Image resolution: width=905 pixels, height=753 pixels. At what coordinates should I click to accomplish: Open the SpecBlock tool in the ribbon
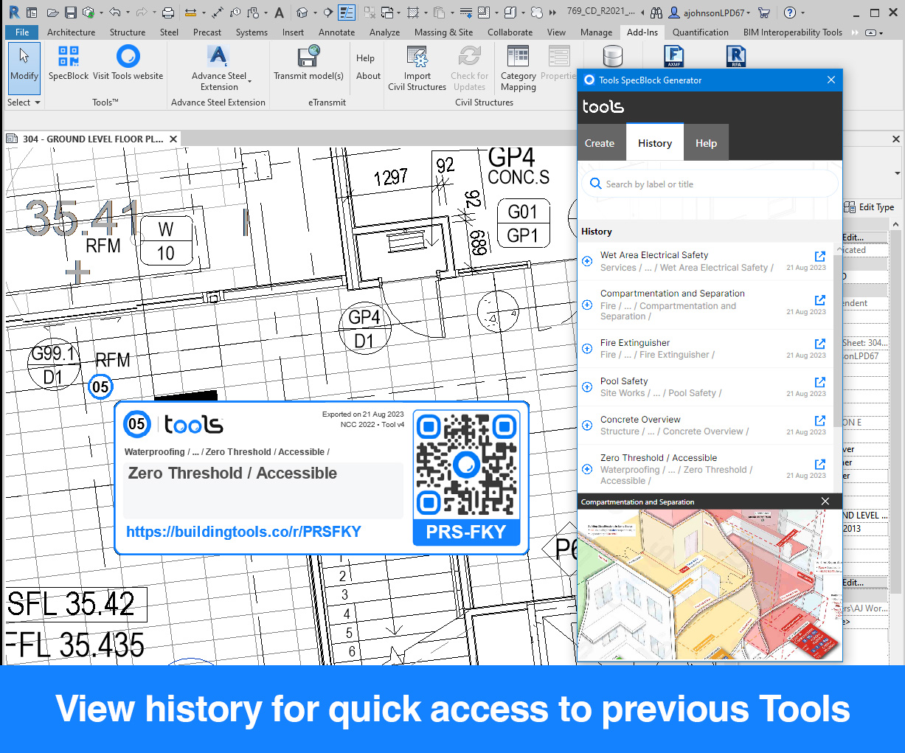tap(68, 63)
